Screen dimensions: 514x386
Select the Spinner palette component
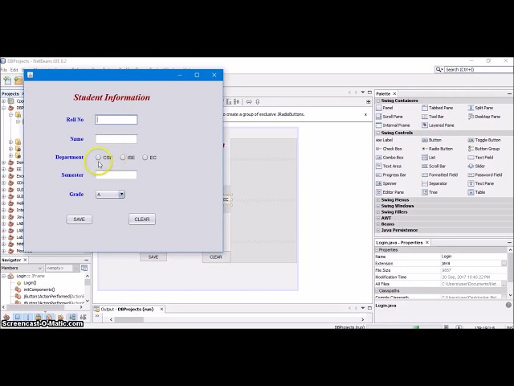pos(386,184)
